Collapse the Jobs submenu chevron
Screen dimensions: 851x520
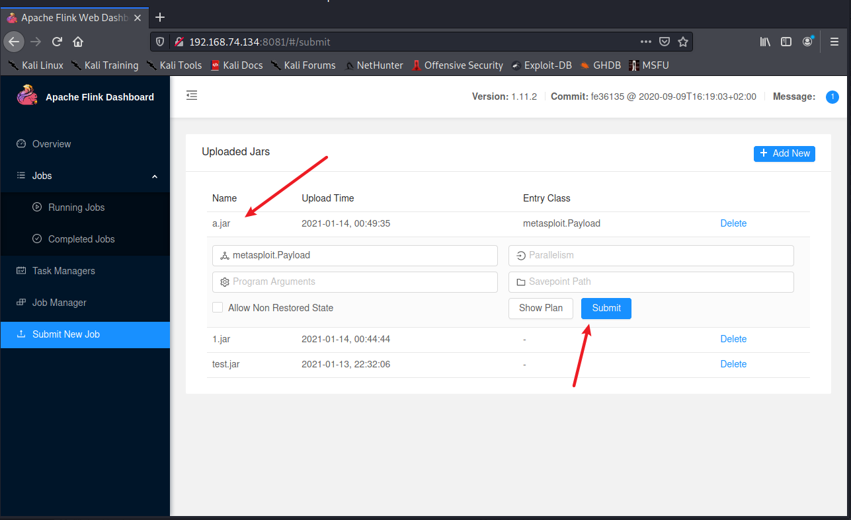pos(154,176)
